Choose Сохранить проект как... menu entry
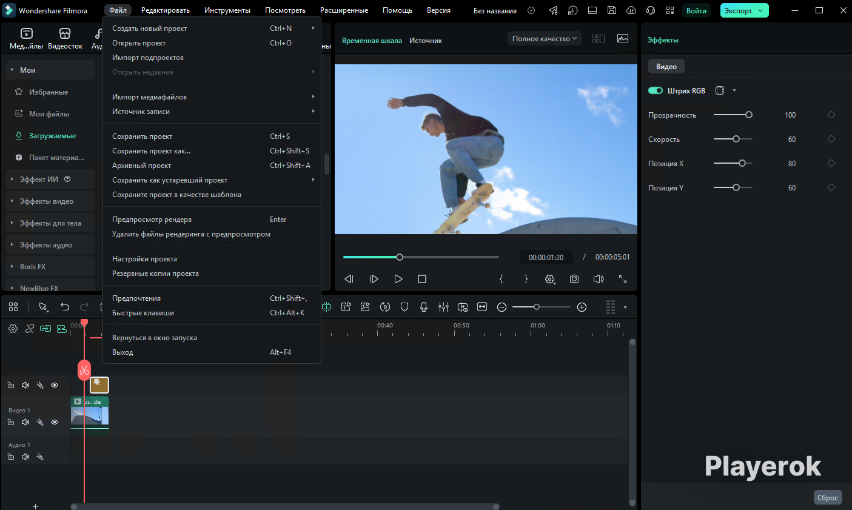 click(211, 151)
